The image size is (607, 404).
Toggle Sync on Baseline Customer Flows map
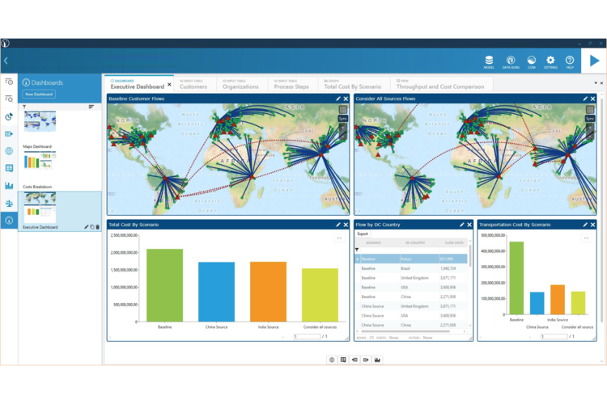[x=342, y=119]
